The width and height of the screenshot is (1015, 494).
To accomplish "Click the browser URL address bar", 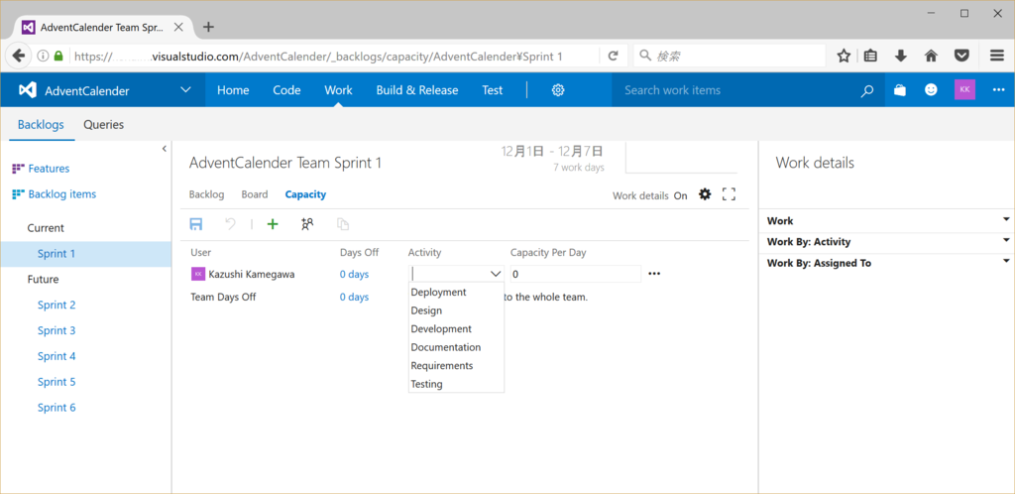I will coord(334,57).
